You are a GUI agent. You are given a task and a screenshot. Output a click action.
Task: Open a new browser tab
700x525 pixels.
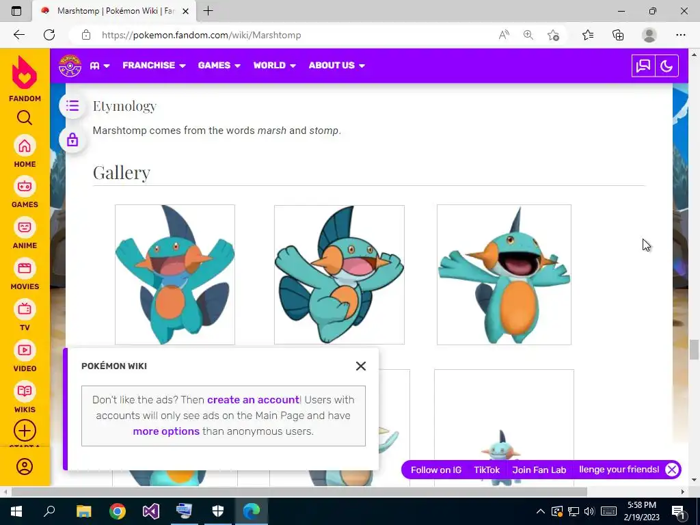(208, 11)
